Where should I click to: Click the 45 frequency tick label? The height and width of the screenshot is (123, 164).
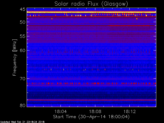(23, 9)
